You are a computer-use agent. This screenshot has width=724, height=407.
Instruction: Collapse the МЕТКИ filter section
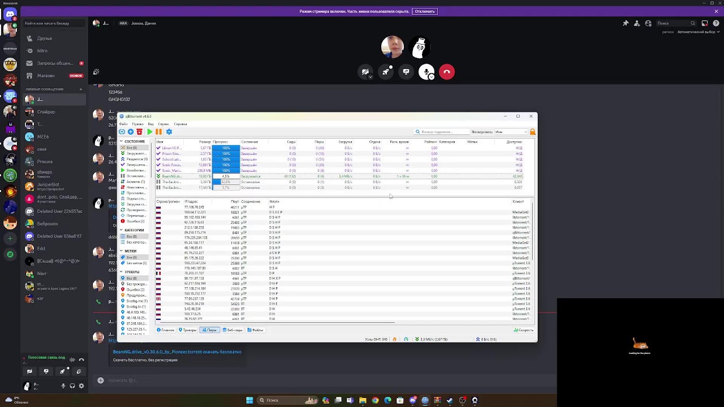[x=121, y=251]
